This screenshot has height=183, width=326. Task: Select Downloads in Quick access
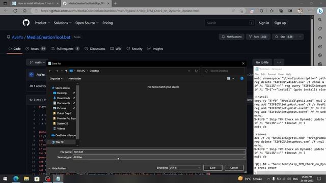click(63, 98)
